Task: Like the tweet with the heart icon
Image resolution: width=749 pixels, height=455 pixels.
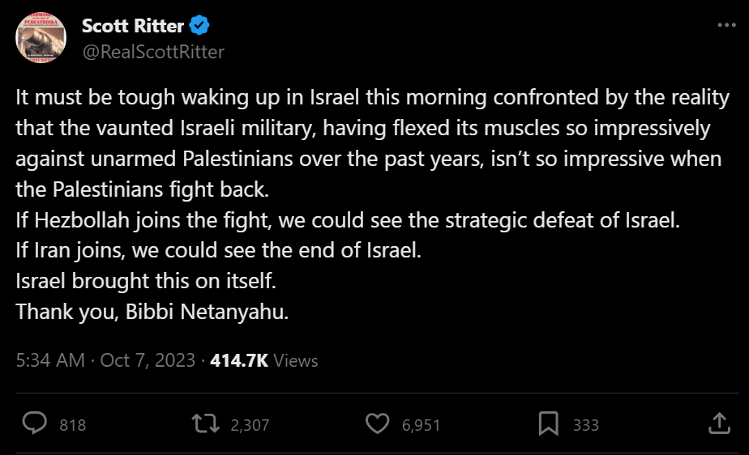Action: pyautogui.click(x=377, y=423)
